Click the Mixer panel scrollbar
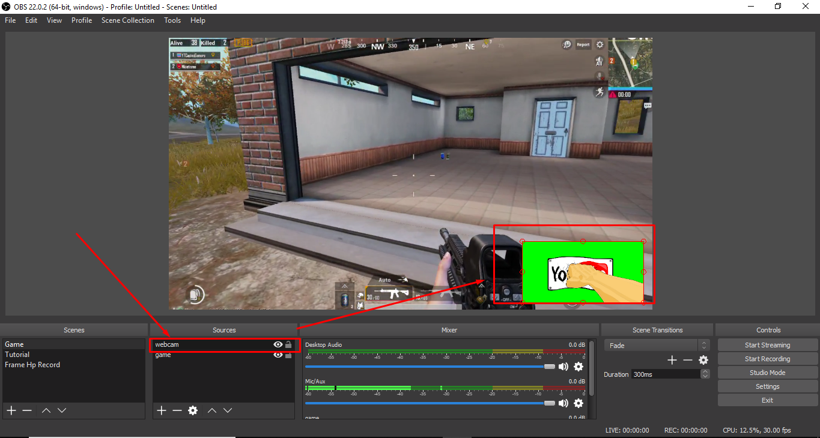 (592, 368)
